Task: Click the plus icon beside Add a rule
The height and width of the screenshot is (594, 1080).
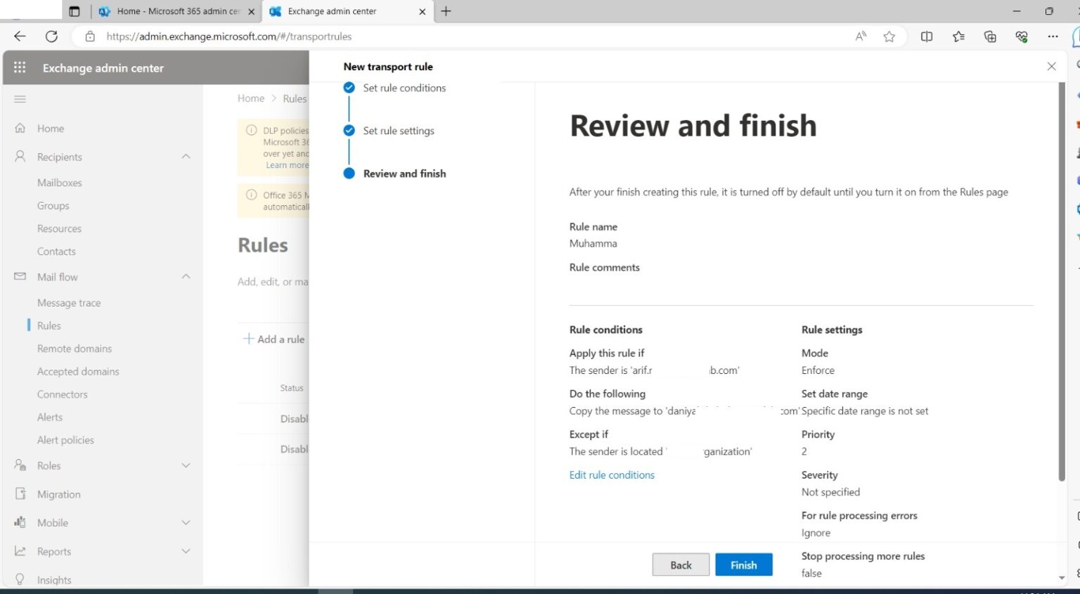Action: click(x=248, y=339)
